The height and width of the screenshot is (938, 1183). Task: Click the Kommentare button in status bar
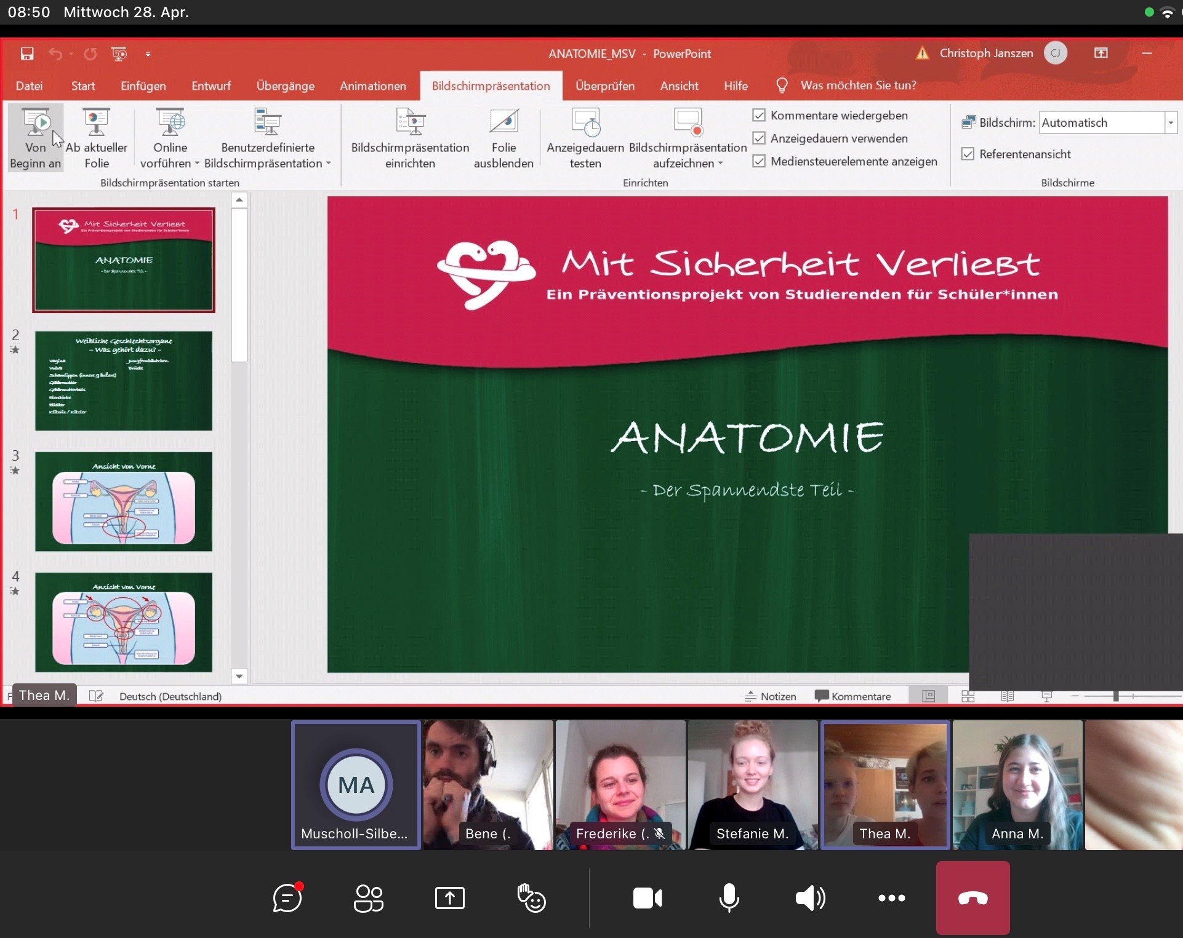[x=853, y=696]
